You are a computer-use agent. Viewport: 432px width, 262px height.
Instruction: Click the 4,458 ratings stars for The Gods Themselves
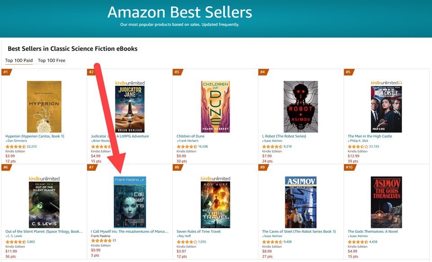click(358, 242)
